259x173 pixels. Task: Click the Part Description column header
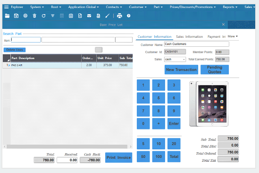(46, 58)
